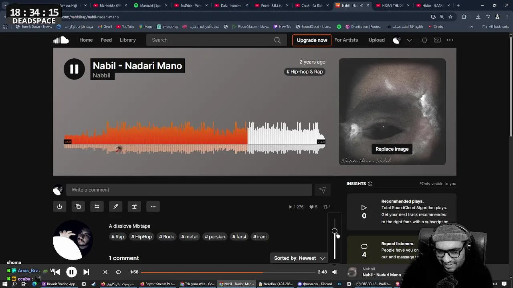Pause the track with the large pause button
This screenshot has width=513, height=288.
[74, 69]
